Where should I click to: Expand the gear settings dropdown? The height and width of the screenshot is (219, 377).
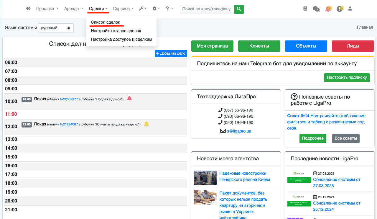click(x=156, y=9)
